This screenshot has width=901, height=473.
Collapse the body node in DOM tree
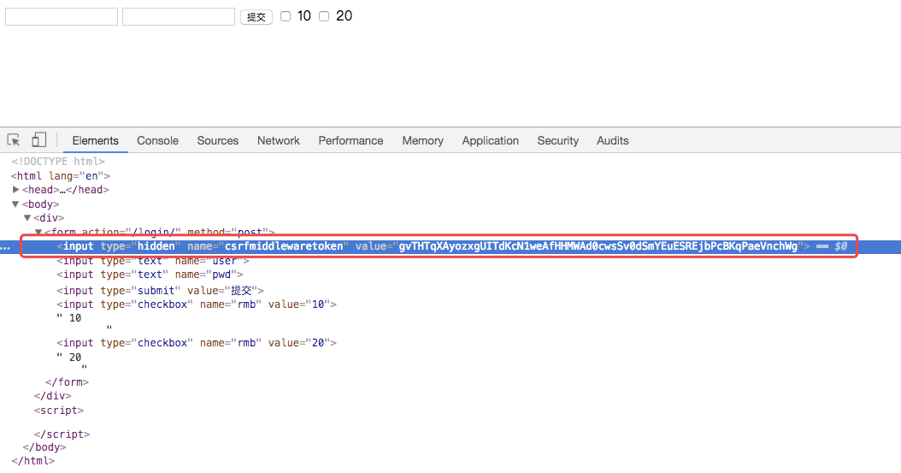(15, 204)
